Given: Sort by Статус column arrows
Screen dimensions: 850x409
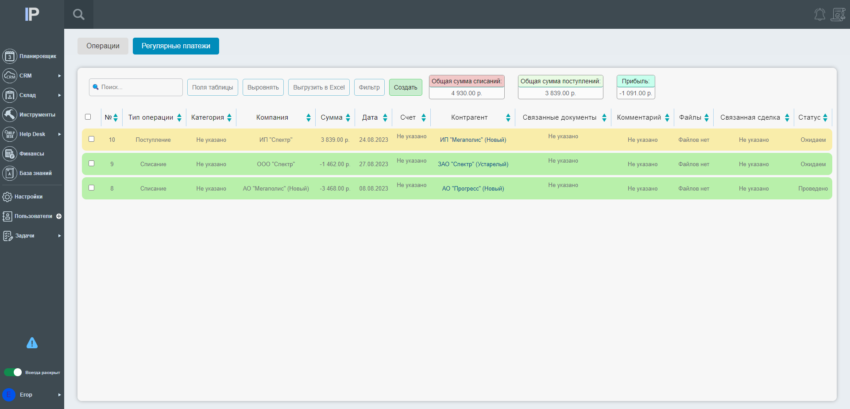Looking at the screenshot, I should pos(825,117).
